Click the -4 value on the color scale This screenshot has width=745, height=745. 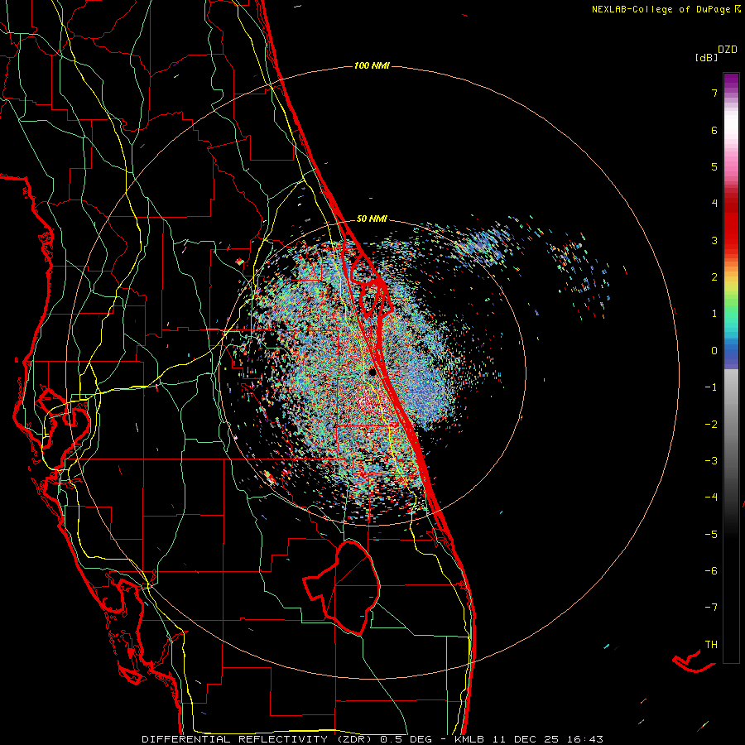point(711,497)
